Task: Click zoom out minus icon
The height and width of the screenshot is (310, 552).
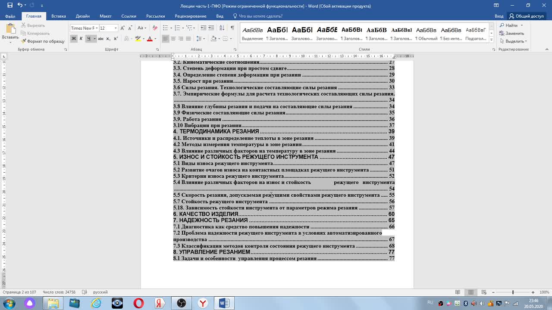Action: [493, 292]
